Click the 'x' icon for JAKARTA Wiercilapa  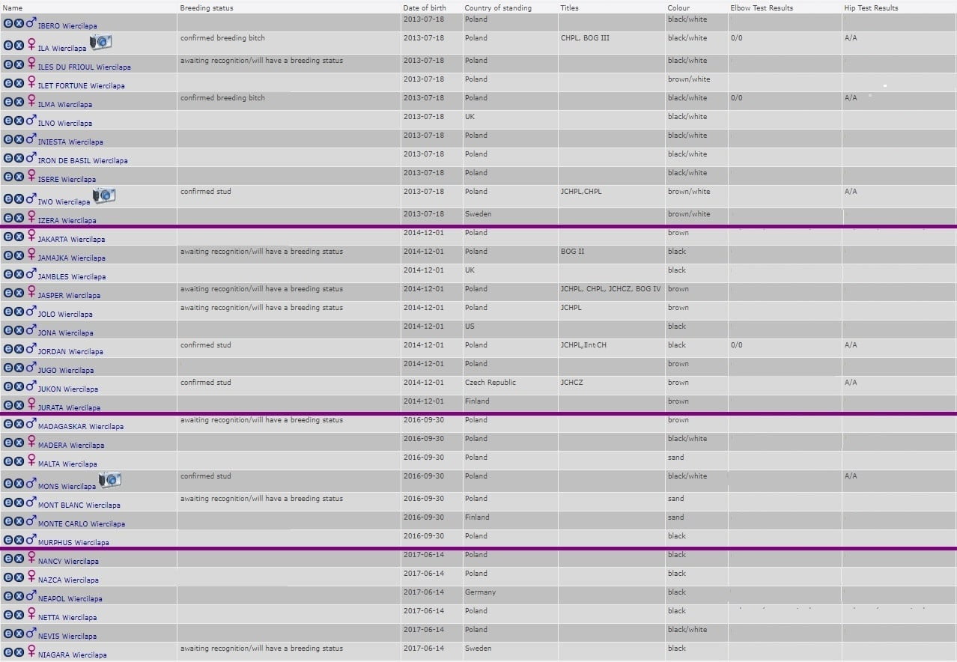click(19, 235)
